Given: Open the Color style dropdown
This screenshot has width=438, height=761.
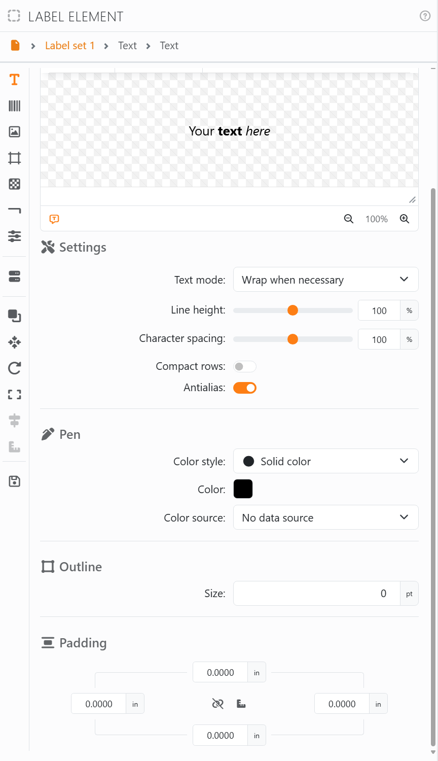Looking at the screenshot, I should click(326, 461).
